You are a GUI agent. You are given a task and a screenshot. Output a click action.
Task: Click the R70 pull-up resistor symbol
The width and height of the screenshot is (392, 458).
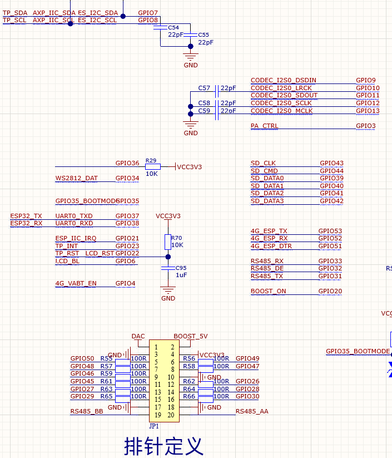(x=168, y=242)
